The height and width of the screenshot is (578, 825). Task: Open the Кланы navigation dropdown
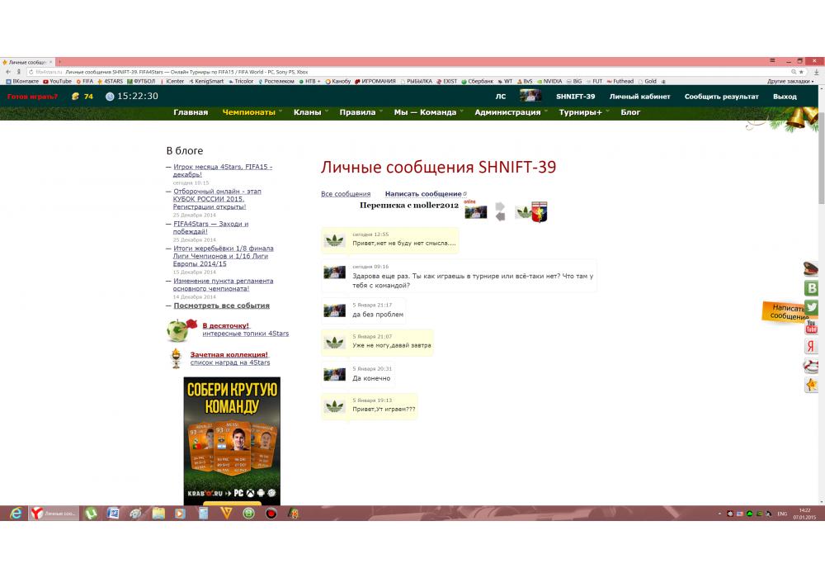click(x=308, y=112)
